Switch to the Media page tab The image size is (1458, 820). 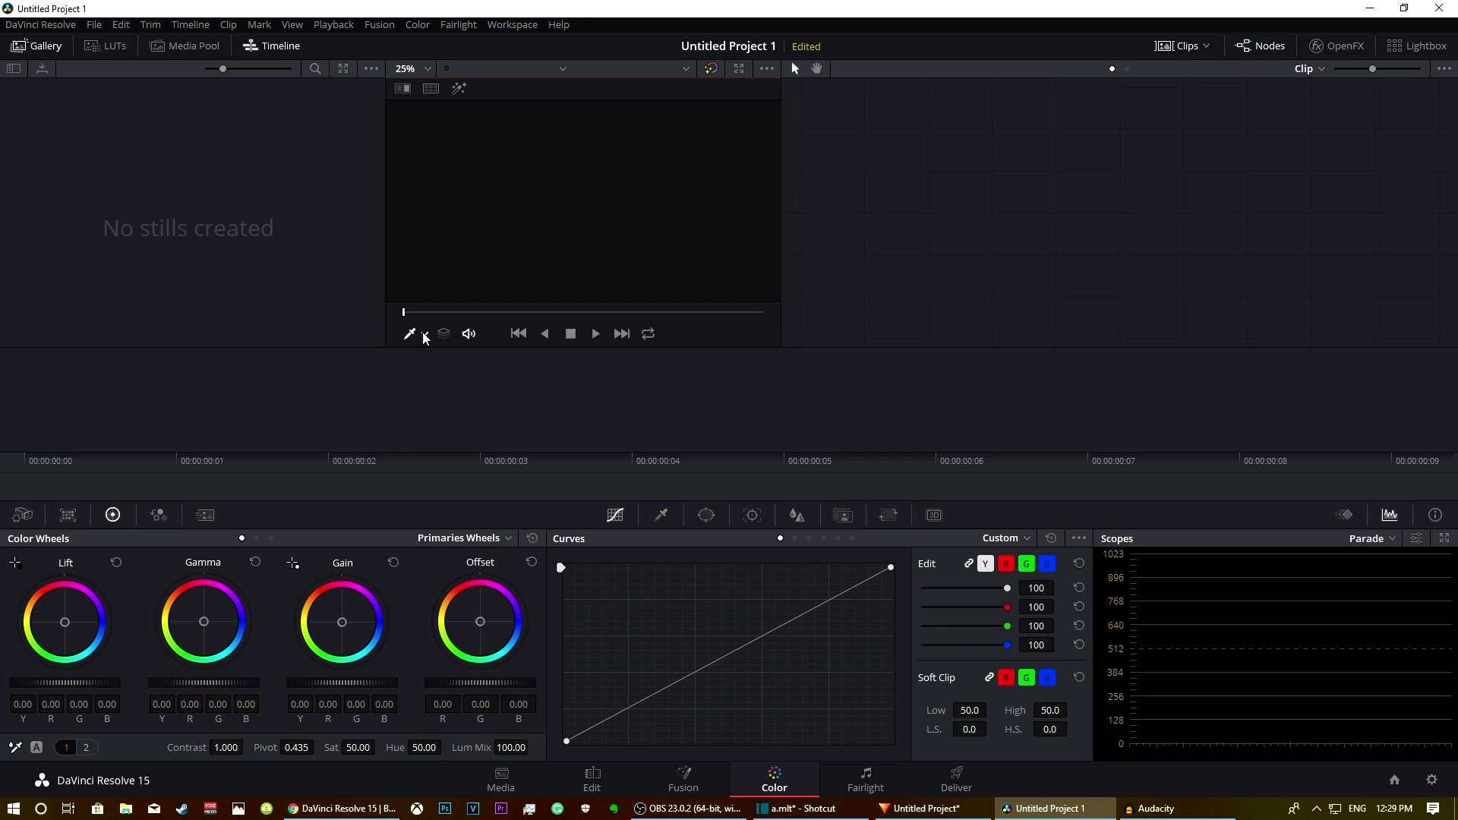point(500,780)
